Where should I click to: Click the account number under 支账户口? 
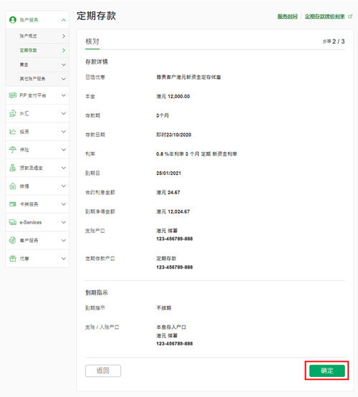[x=175, y=239]
